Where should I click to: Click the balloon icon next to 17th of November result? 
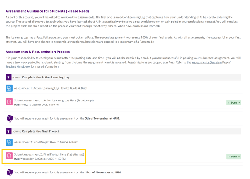[10, 172]
